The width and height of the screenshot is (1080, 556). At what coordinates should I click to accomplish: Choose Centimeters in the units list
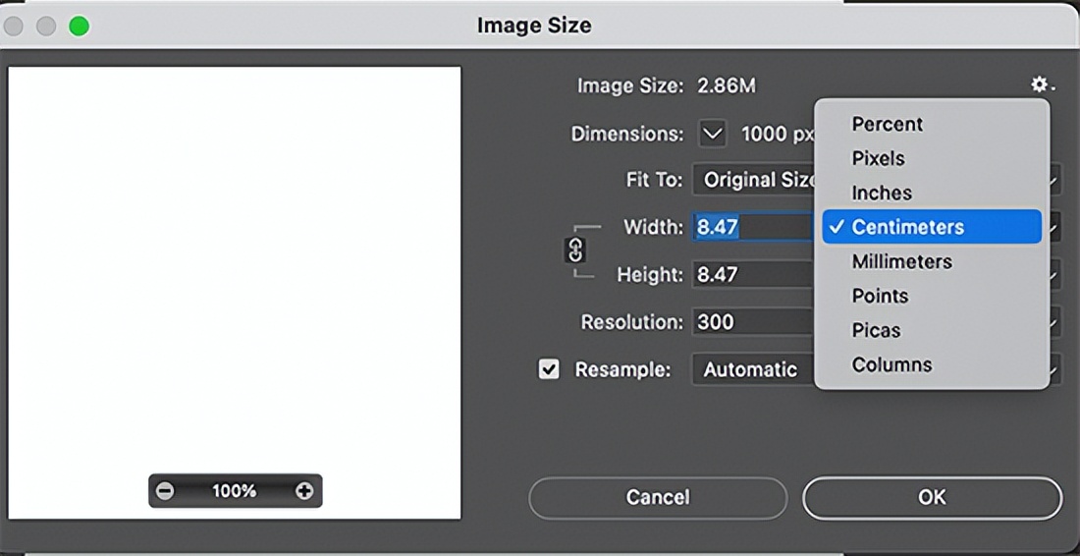907,227
